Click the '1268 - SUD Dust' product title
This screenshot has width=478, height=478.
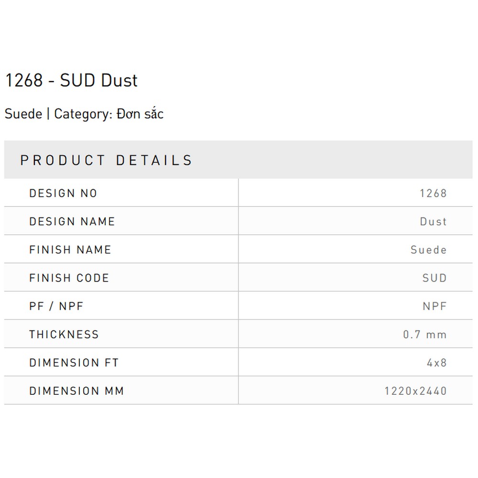coord(72,80)
